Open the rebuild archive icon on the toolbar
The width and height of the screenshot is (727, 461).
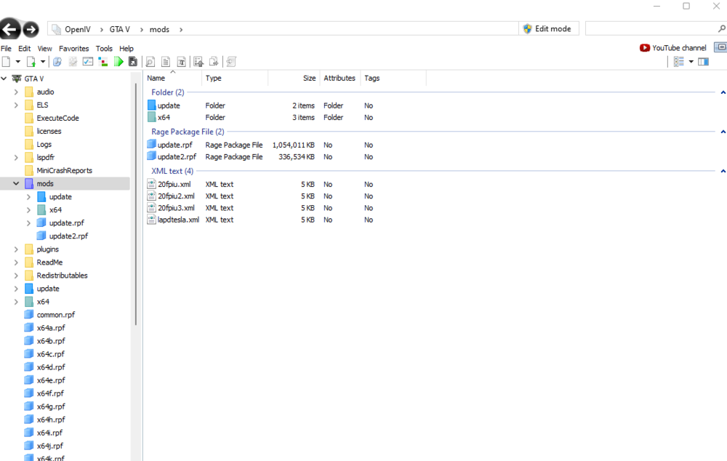click(230, 61)
